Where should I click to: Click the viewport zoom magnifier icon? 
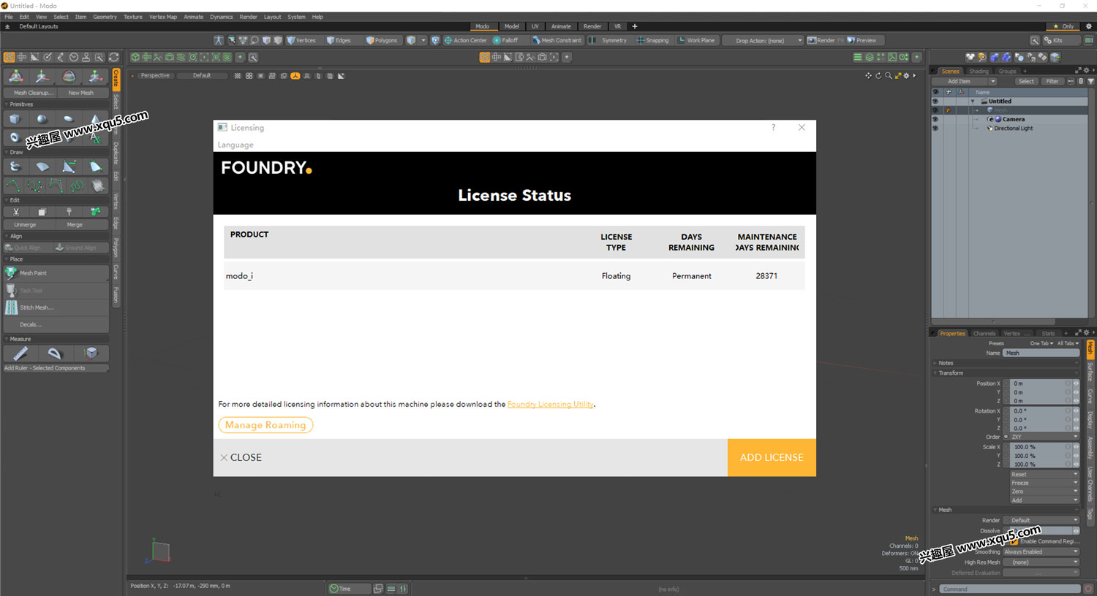888,76
